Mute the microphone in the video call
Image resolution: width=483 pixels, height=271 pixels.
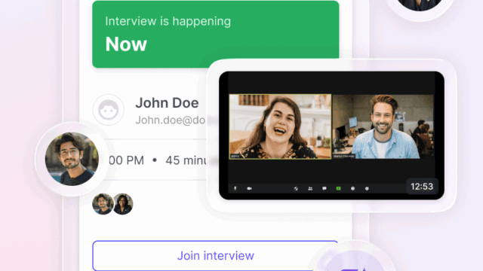235,188
